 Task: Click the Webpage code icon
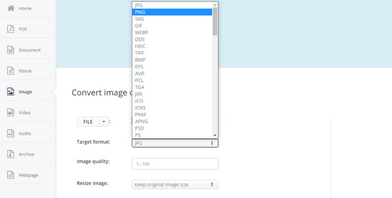coord(10,175)
